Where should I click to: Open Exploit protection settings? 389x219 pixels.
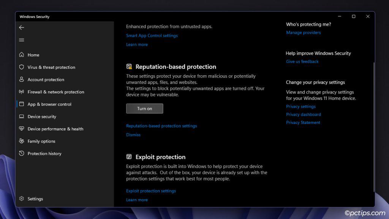151,191
